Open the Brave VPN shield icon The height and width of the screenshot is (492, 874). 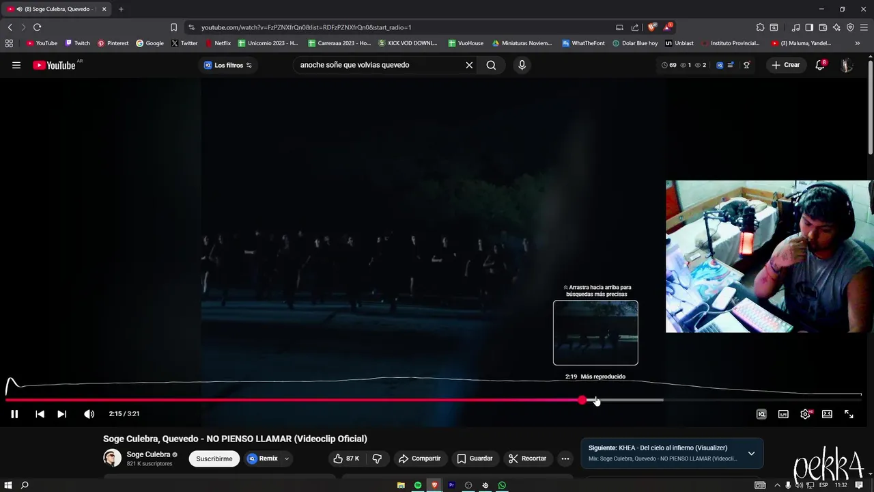pos(850,27)
